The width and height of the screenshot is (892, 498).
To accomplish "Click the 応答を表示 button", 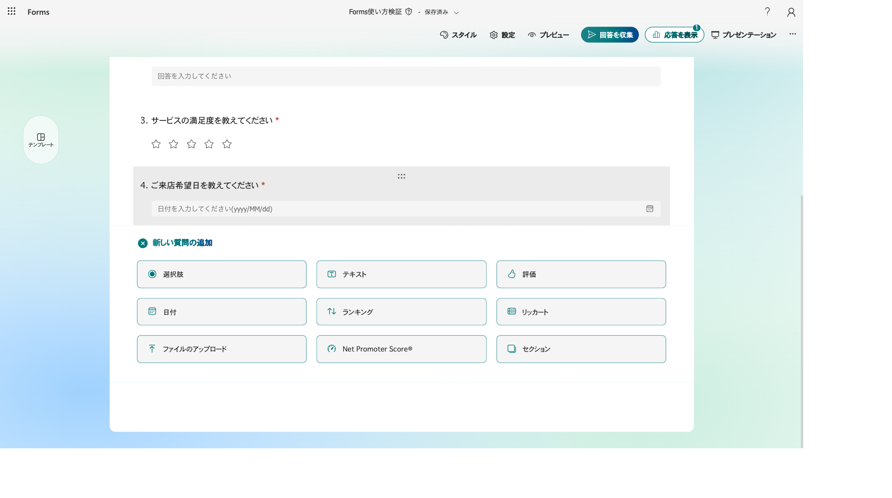I will tap(674, 35).
